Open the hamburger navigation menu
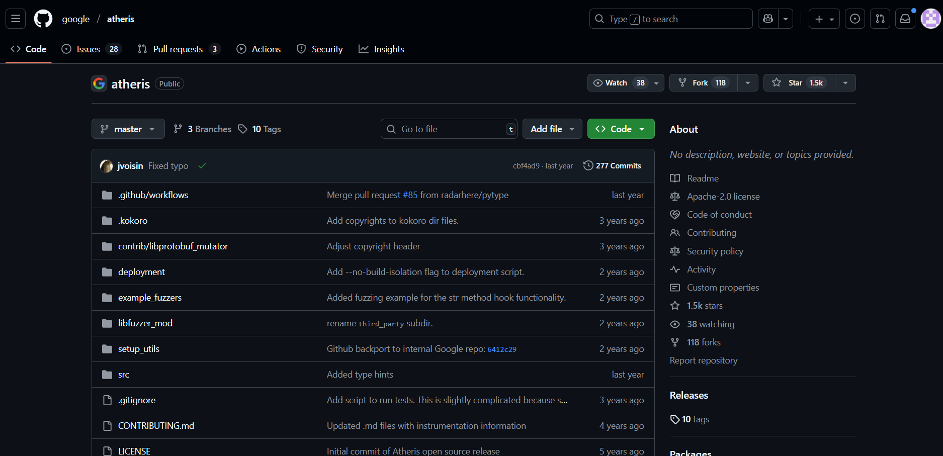The image size is (943, 456). [16, 19]
